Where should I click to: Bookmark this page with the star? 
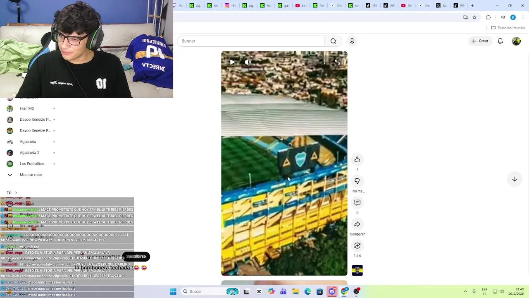[474, 17]
